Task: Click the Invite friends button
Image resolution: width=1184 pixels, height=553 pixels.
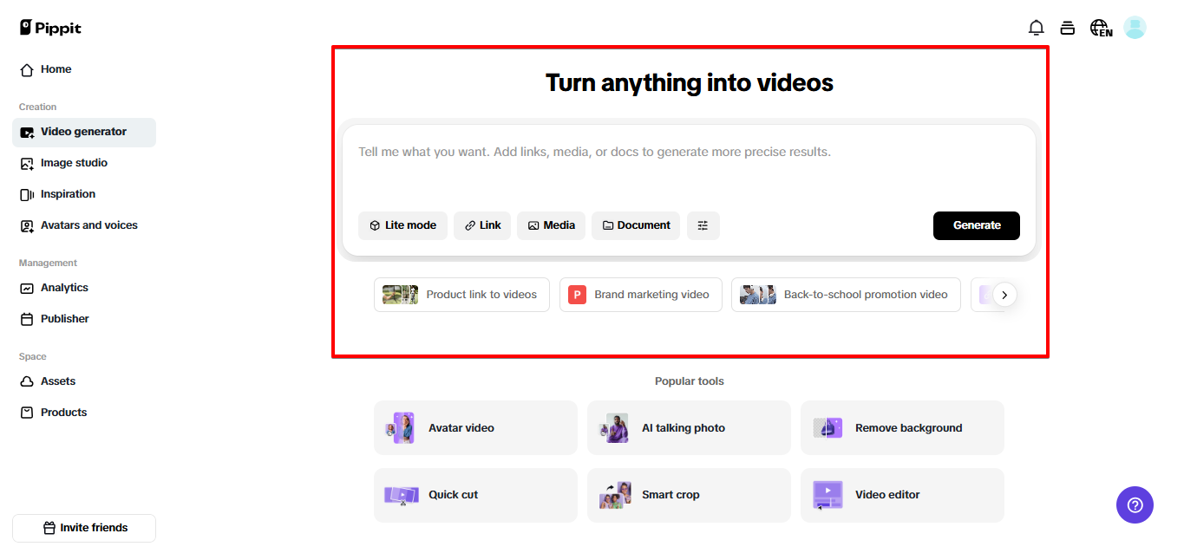Action: 83,528
